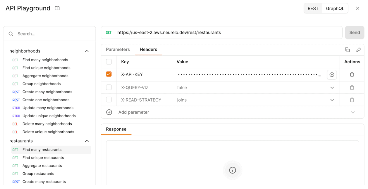Delete the X-API-KEY header row
The height and width of the screenshot is (189, 368).
pos(352,74)
